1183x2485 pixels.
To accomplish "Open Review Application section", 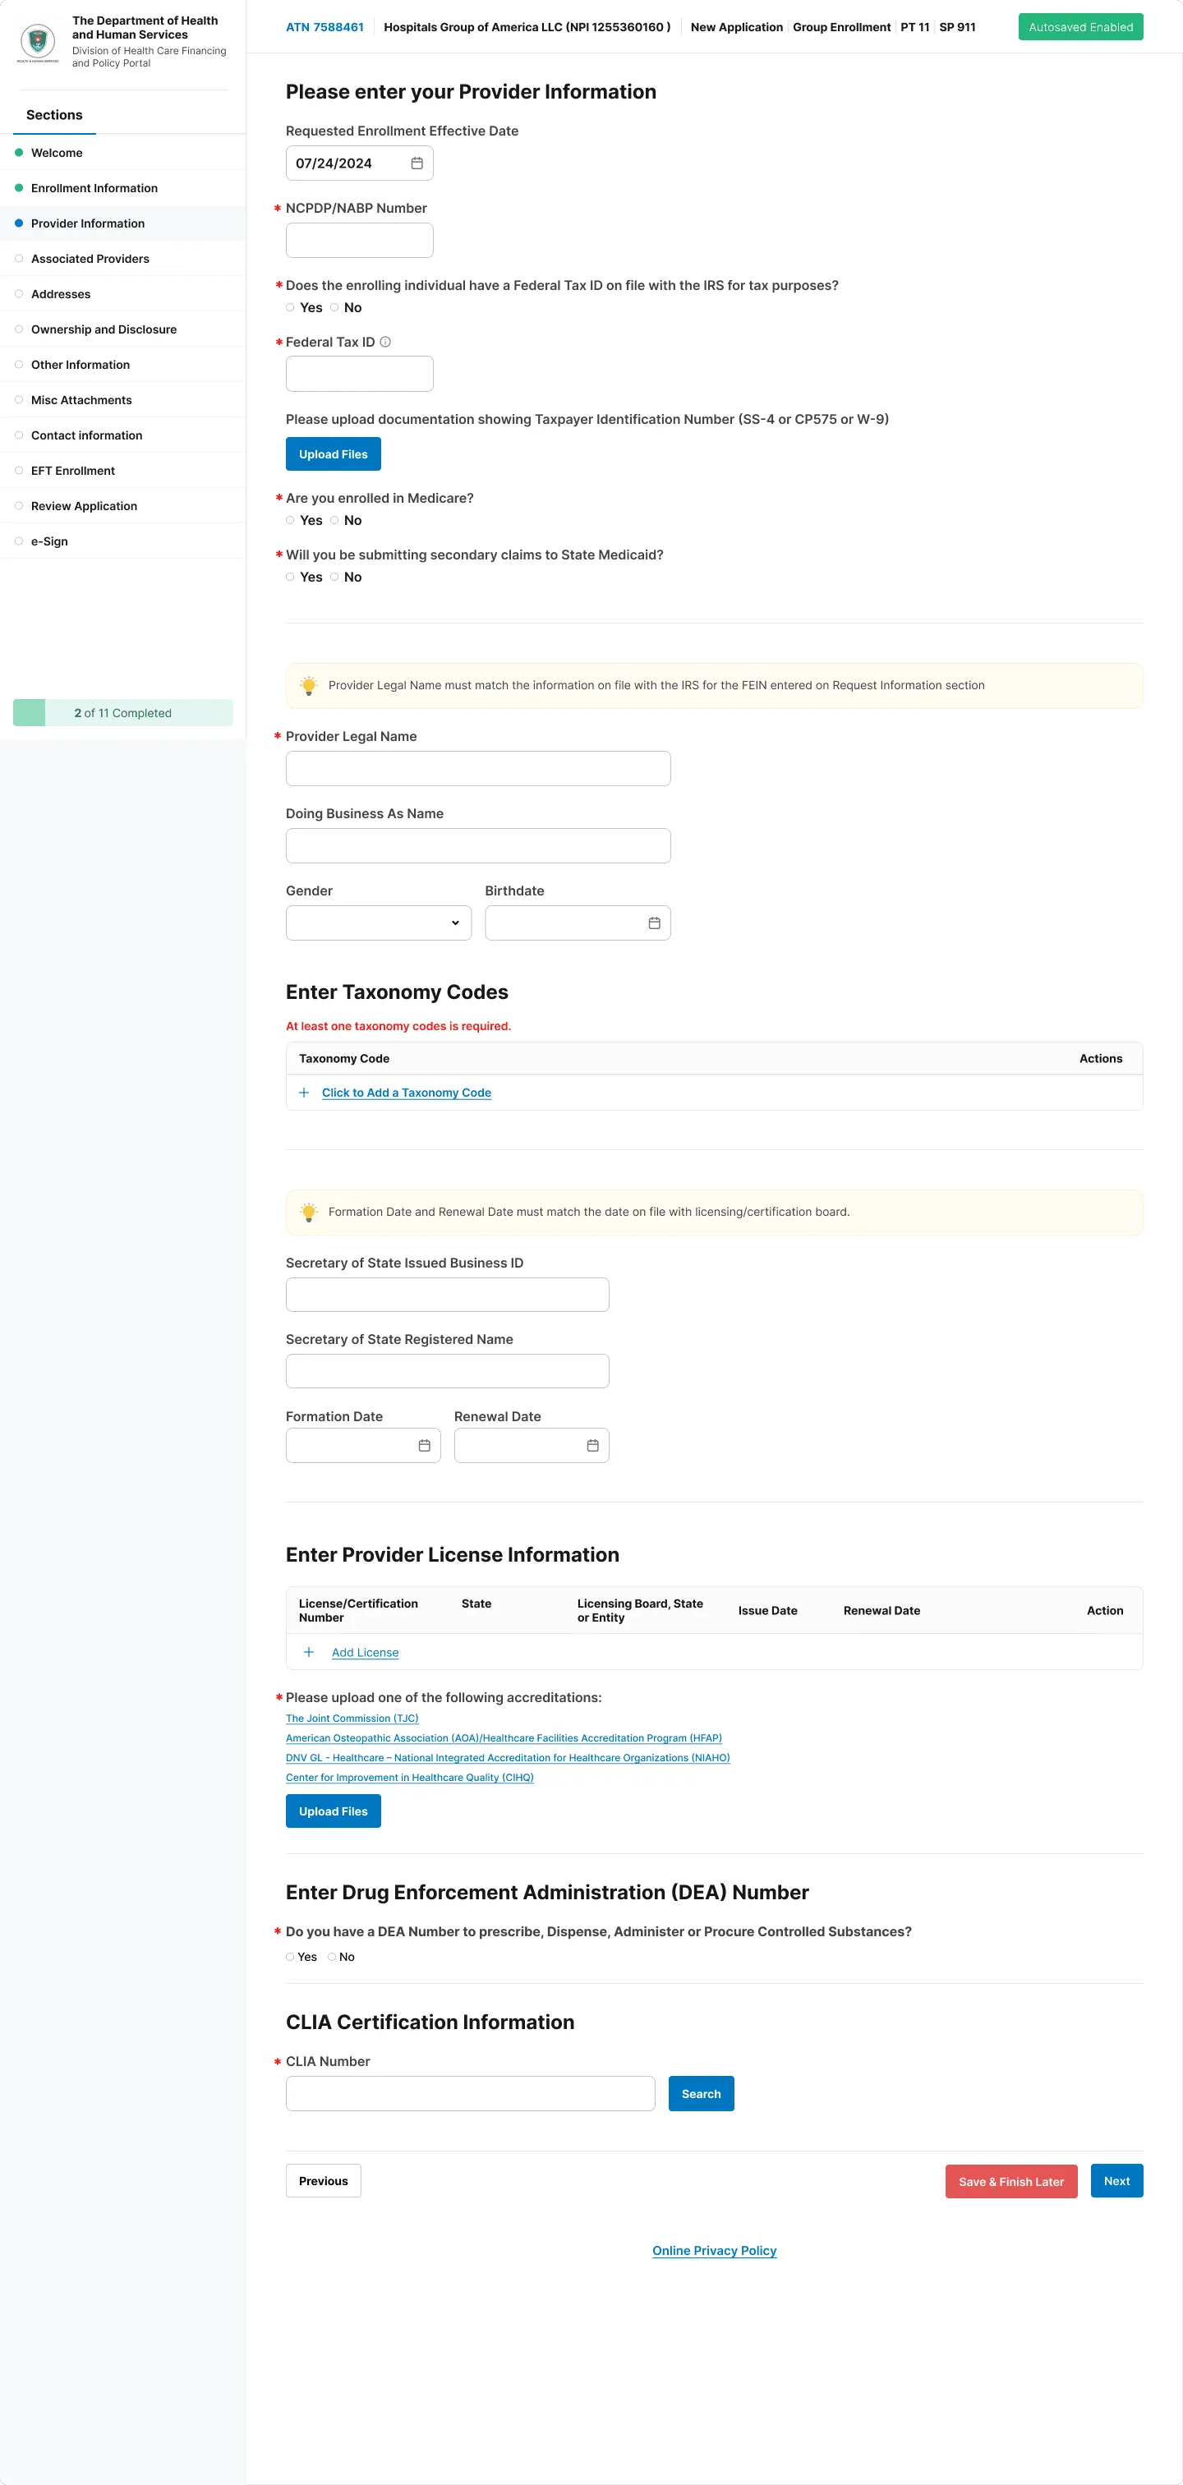I will tap(122, 507).
